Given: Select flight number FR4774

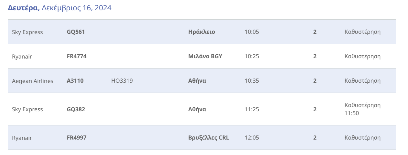Looking at the screenshot, I should coord(77,56).
